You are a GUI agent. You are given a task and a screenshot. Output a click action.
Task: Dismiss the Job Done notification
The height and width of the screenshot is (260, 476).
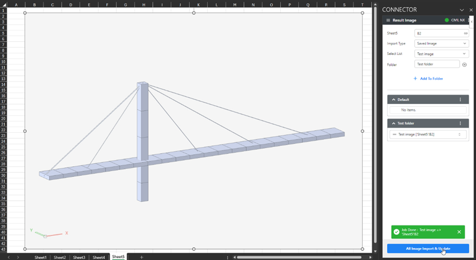tap(459, 232)
